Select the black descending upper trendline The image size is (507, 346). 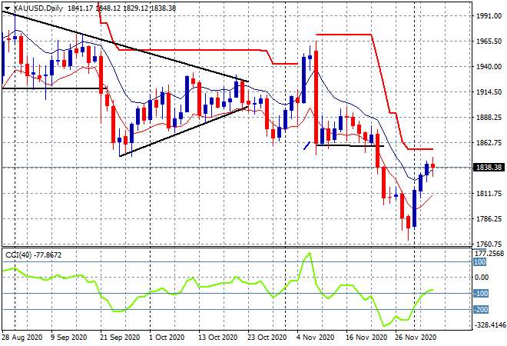pyautogui.click(x=125, y=47)
